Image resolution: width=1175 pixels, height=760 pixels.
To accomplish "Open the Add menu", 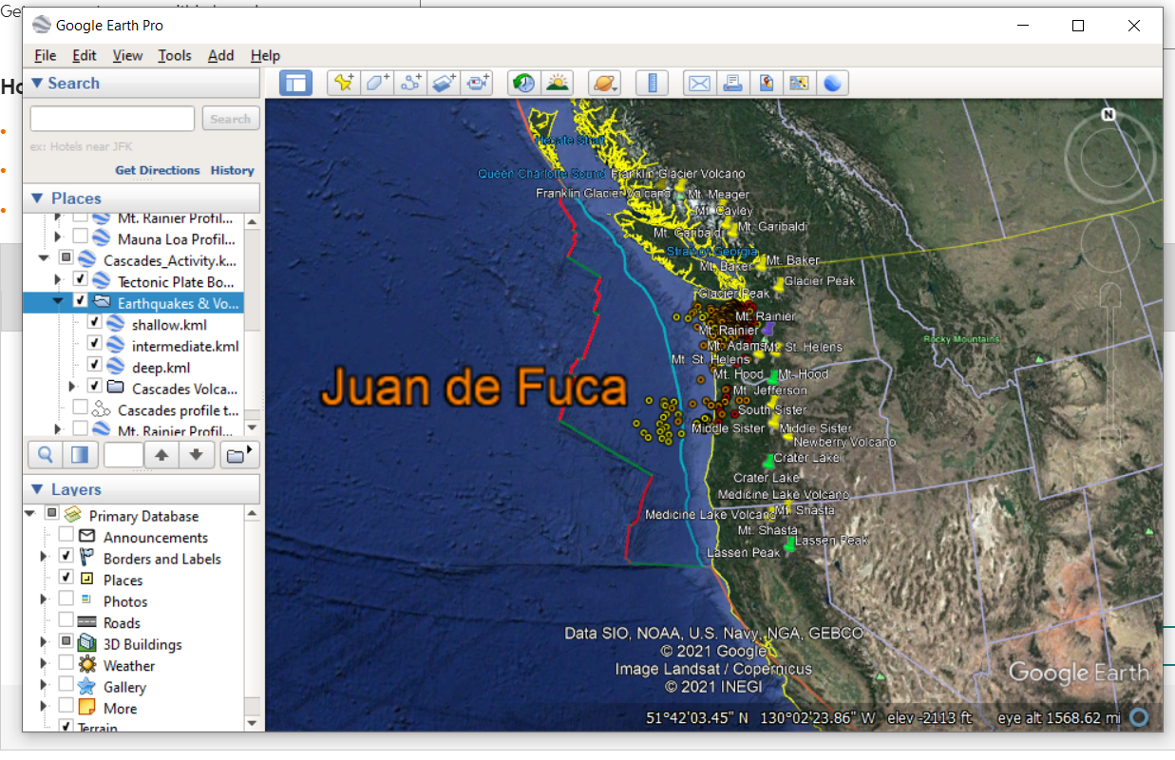I will click(220, 55).
